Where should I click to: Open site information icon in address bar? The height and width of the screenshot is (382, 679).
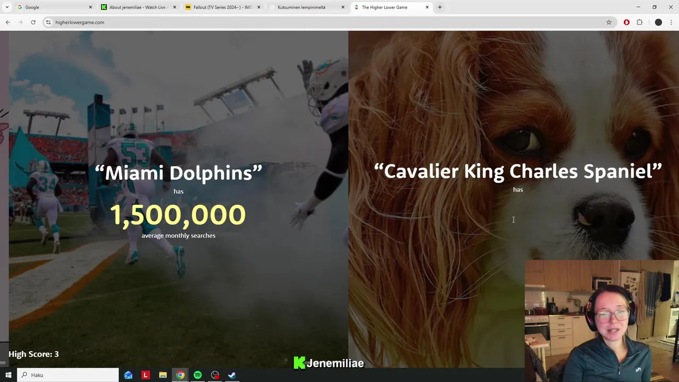pyautogui.click(x=48, y=22)
